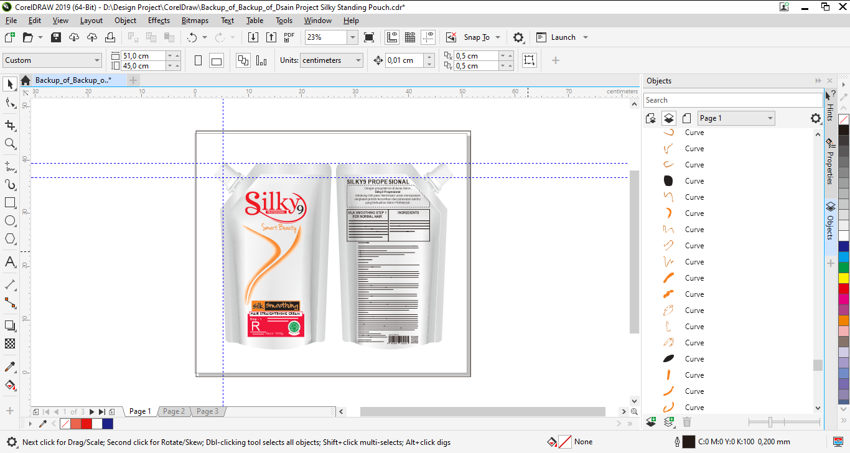
Task: Pick yellow in the color palette
Action: coord(844,278)
